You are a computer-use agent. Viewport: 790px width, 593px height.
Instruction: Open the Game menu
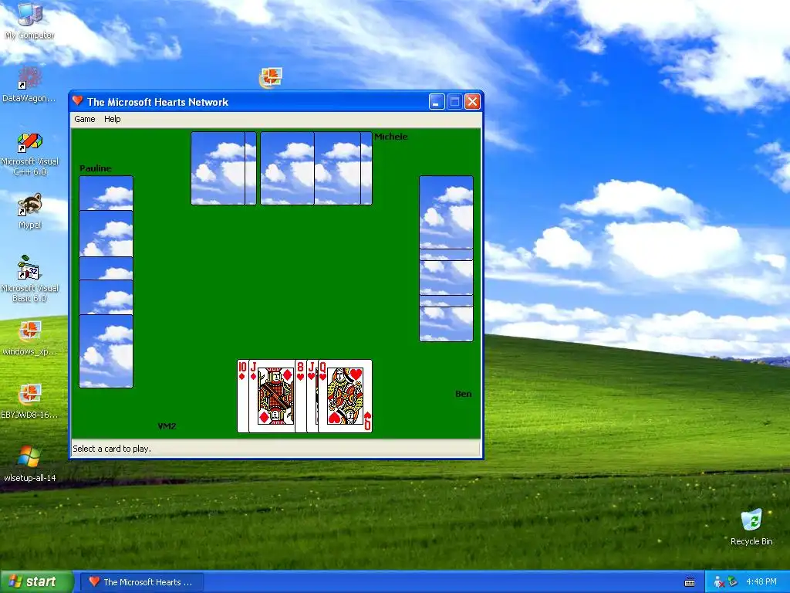tap(85, 119)
